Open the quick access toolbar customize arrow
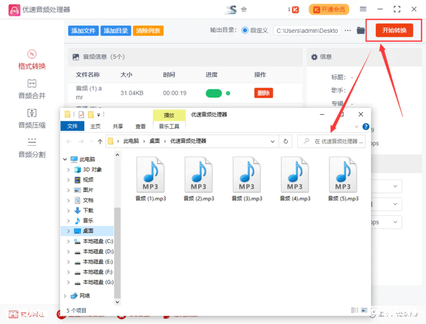The height and width of the screenshot is (324, 426). click(98, 115)
